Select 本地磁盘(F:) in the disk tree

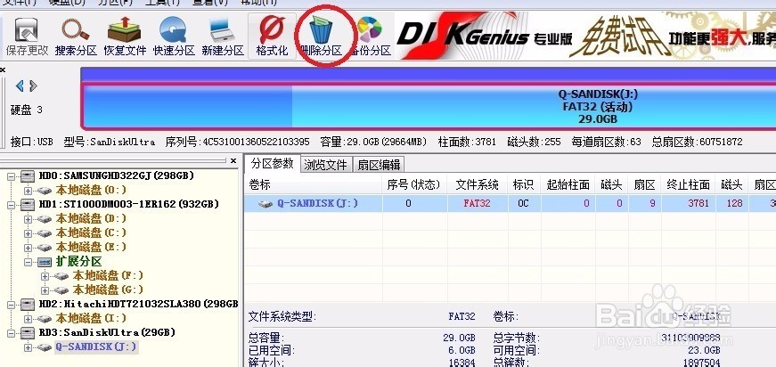point(108,275)
